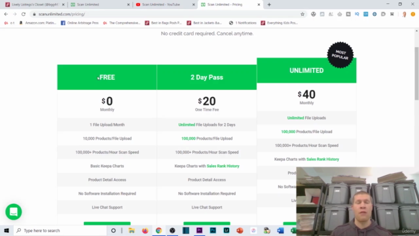The image size is (419, 236).
Task: Click the browser back arrow
Action: [6, 14]
